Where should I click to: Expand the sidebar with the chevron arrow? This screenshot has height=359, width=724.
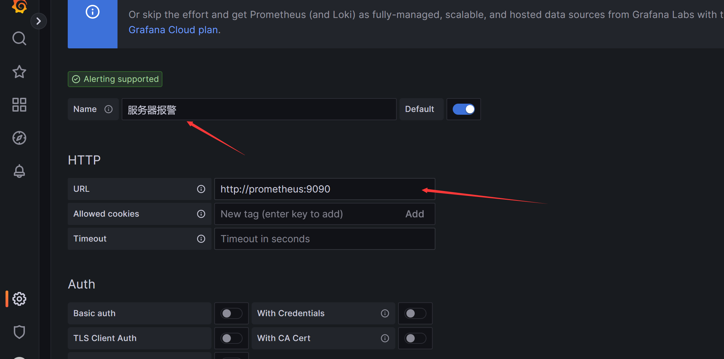point(39,21)
